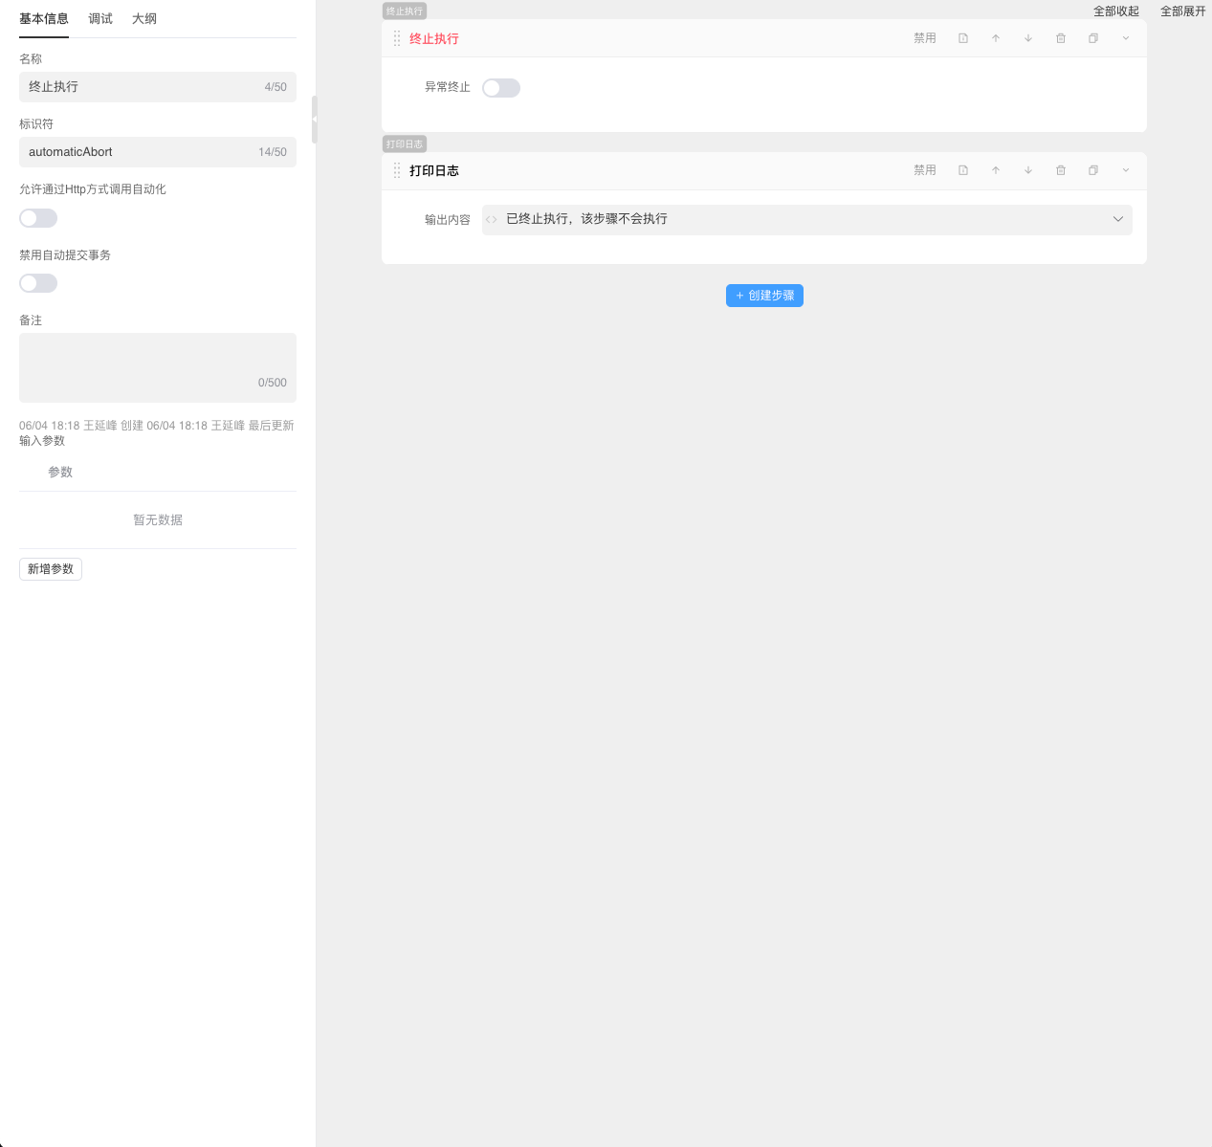
Task: Open the 大纲 tab
Action: [144, 19]
